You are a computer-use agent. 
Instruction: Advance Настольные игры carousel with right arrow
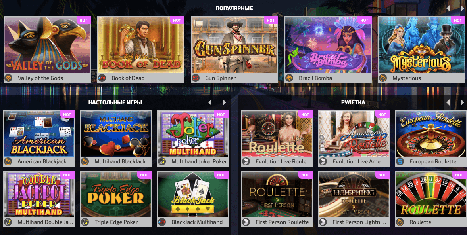[224, 102]
